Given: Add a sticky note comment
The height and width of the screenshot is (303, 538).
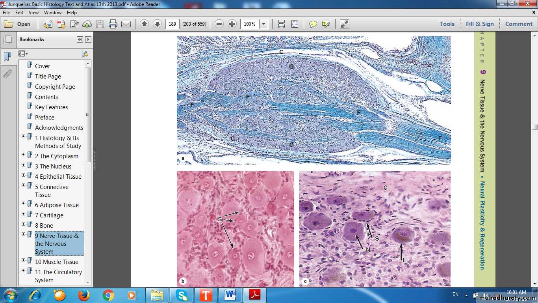Looking at the screenshot, I should pos(313,24).
